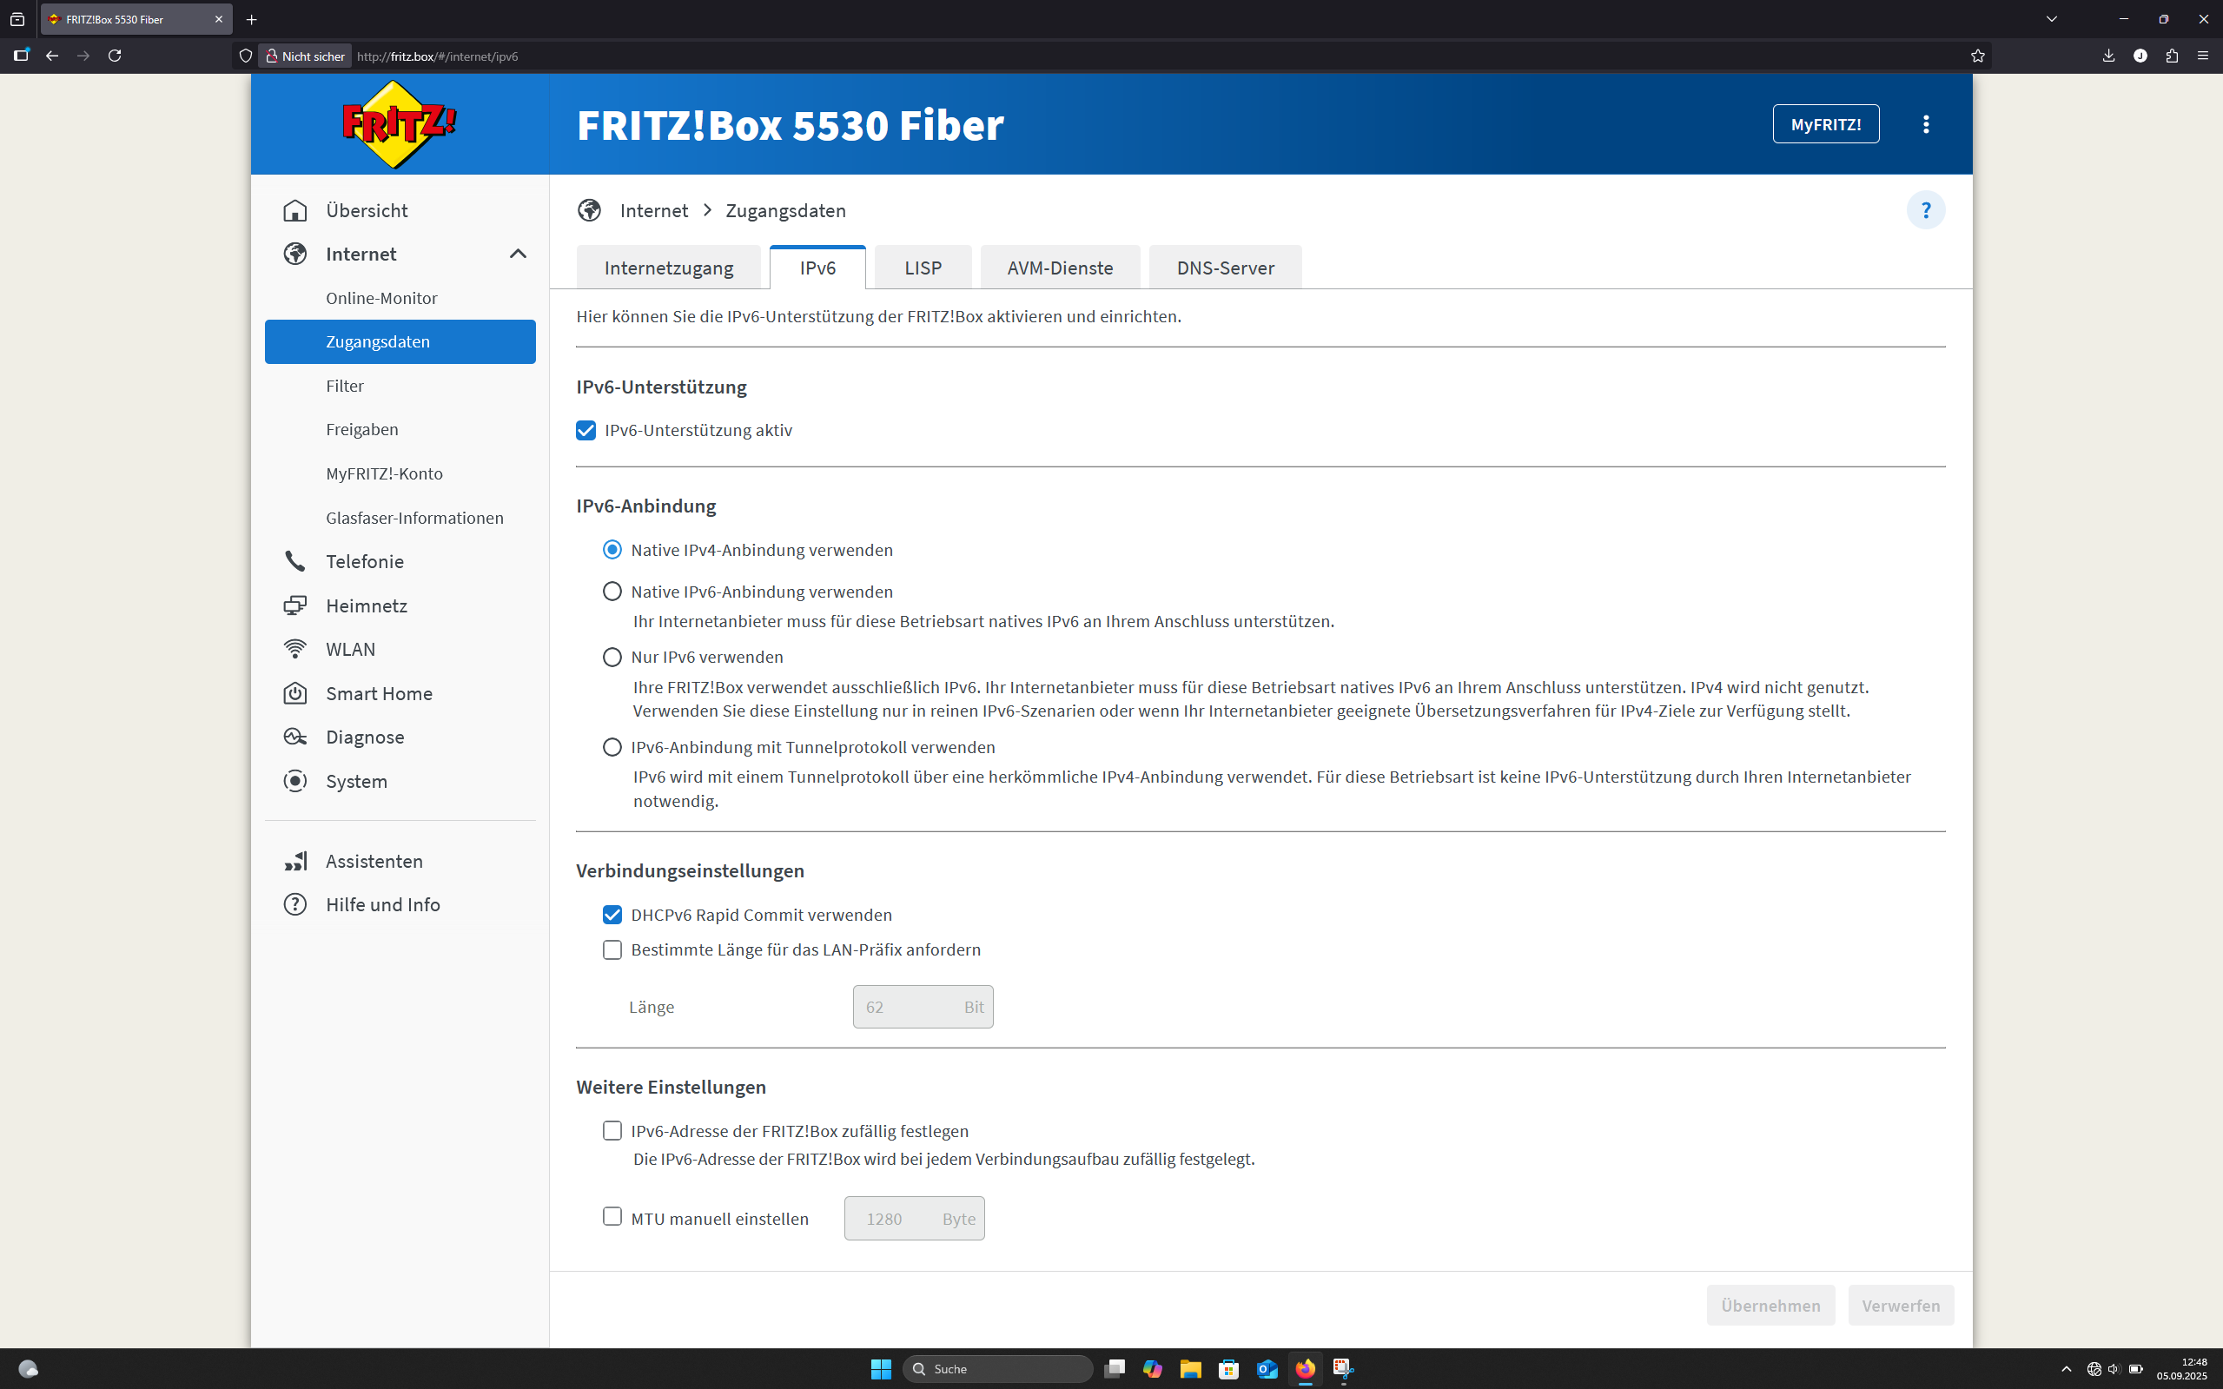Switch to the LISP tab
The width and height of the screenshot is (2223, 1389).
pos(923,268)
